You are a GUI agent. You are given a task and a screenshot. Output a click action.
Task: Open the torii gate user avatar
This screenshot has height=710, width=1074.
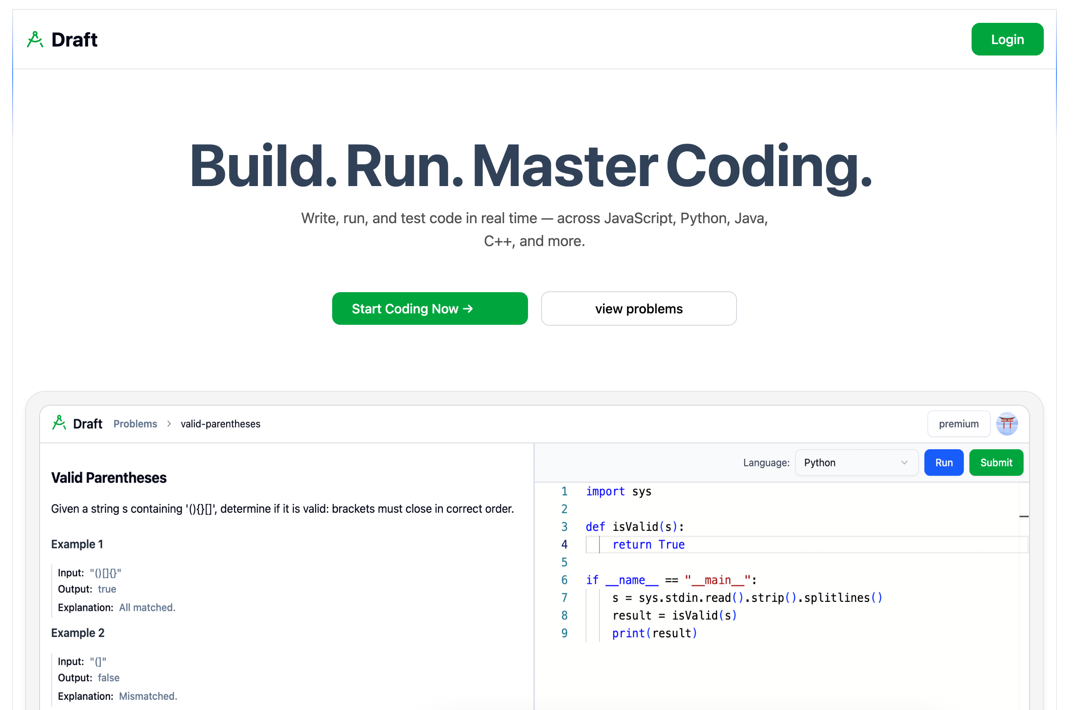point(1007,424)
